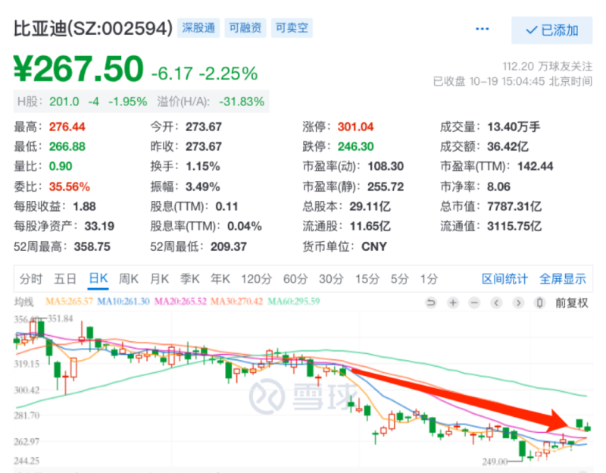Select the 日K chart tab

click(98, 279)
